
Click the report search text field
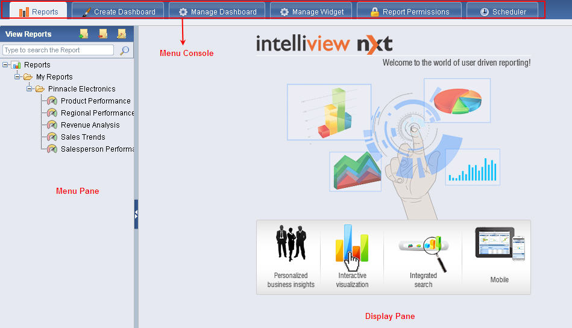coord(58,51)
